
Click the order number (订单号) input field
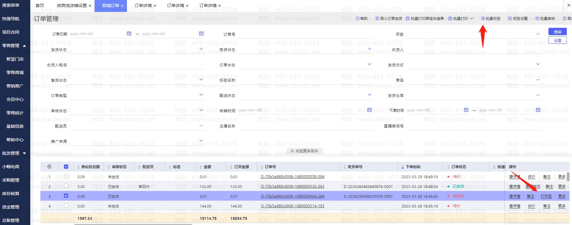tap(305, 34)
